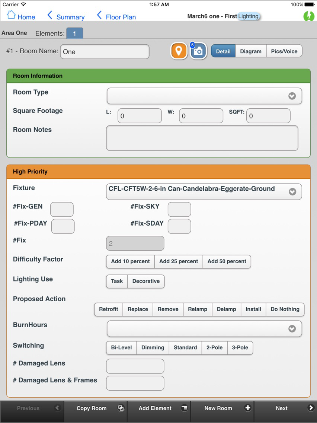This screenshot has width=317, height=423.
Task: Open the BurnHours dropdown
Action: (x=204, y=328)
